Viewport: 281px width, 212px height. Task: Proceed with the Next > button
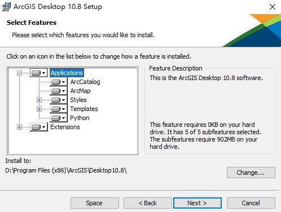coord(197,203)
